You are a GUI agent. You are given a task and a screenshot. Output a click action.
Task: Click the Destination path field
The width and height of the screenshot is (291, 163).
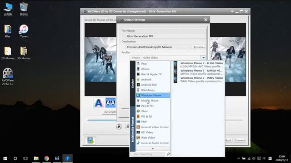point(158,47)
